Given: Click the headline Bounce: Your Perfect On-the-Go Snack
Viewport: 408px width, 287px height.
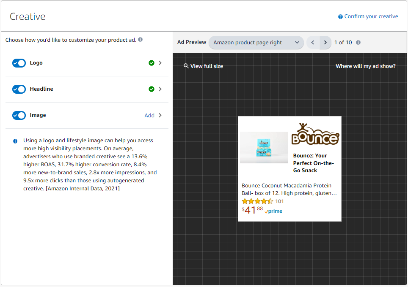Looking at the screenshot, I should pyautogui.click(x=314, y=163).
